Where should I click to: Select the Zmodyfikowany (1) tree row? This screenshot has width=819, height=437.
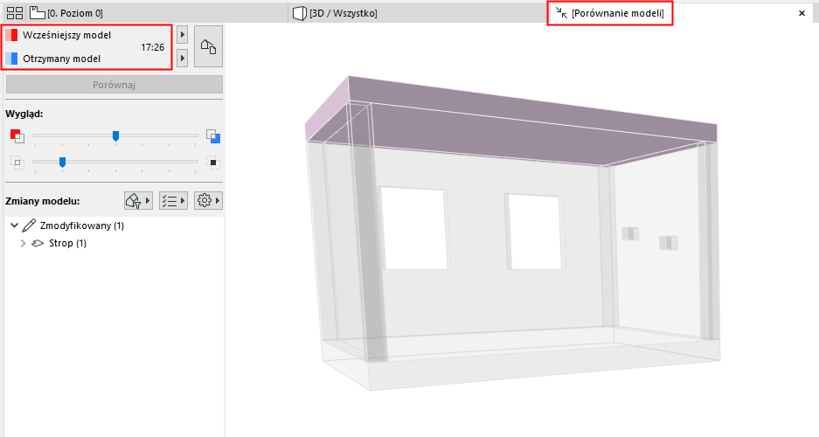click(115, 225)
